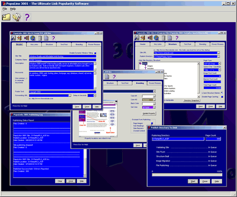Click the Update Property button
237x197 pixels.
(x=149, y=114)
